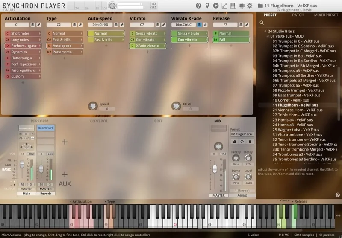This screenshot has height=238, width=342.
Task: Open the Articulation keyswitch dropdown on keyboard
Action: [81, 201]
